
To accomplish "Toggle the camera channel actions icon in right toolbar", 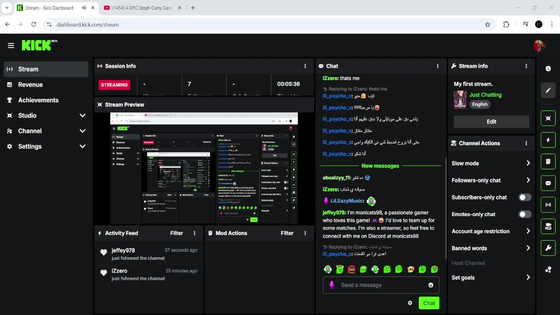I will point(548,226).
